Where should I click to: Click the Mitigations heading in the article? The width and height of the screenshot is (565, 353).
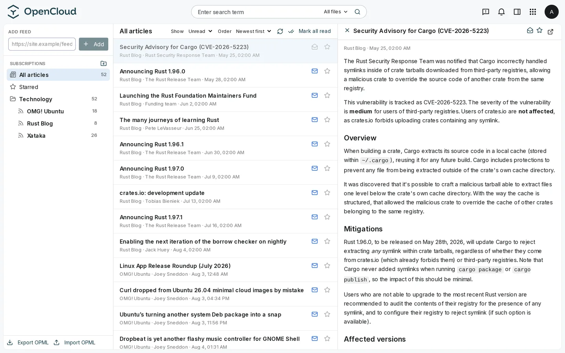363,229
